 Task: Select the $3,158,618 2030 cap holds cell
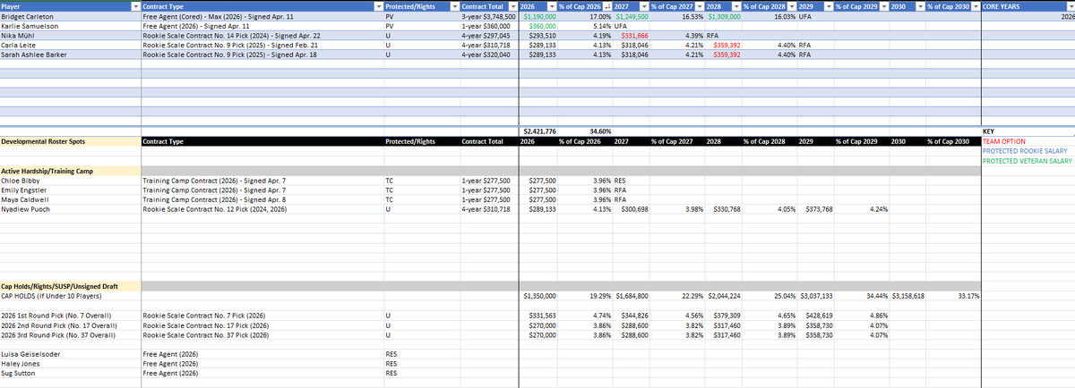(x=907, y=296)
